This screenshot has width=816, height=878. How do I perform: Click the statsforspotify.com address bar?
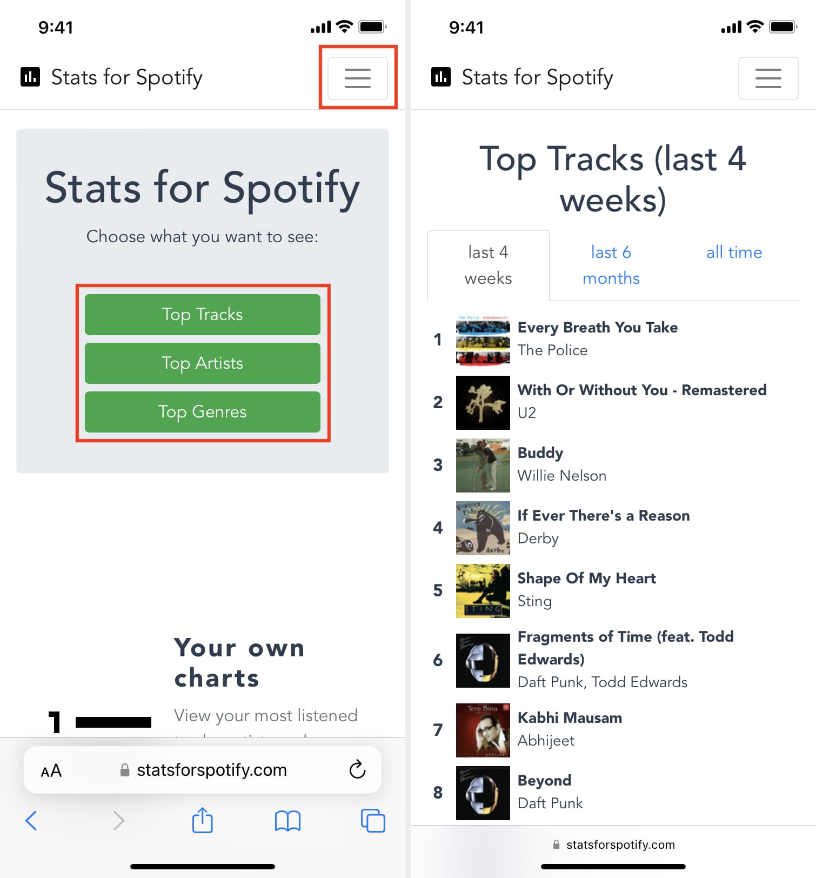pyautogui.click(x=211, y=770)
